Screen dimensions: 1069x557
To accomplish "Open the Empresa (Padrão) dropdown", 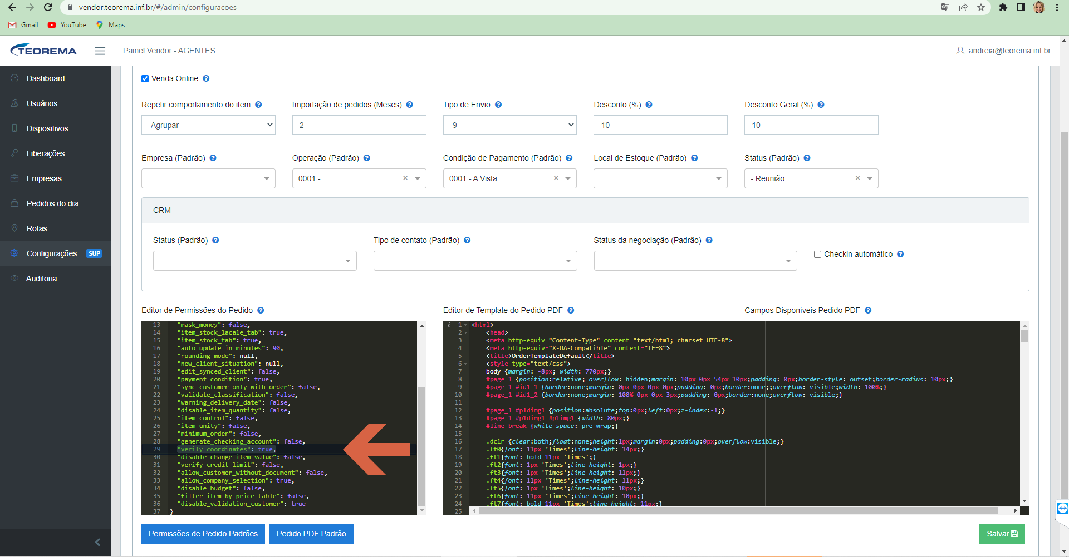I will pyautogui.click(x=208, y=178).
